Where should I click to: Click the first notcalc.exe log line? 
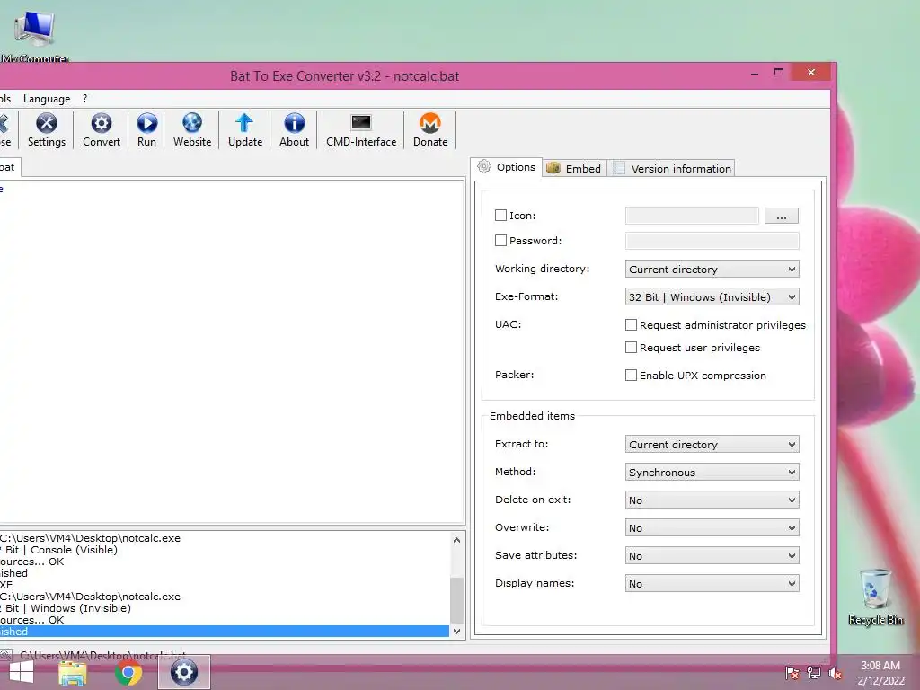click(x=91, y=538)
